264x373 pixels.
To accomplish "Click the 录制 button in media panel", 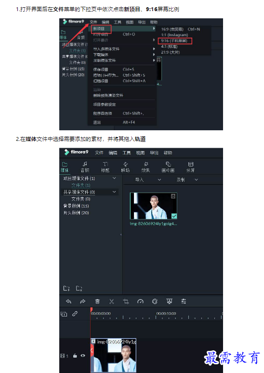I will click(x=181, y=180).
